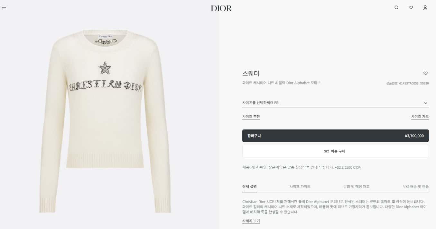
Task: Open the 사이즈 차트 link
Action: (420, 117)
